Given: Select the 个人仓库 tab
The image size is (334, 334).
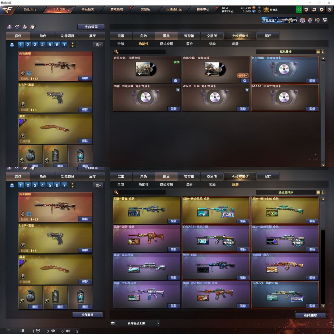Looking at the screenshot, I should pos(59,9).
